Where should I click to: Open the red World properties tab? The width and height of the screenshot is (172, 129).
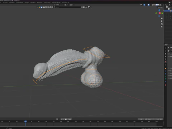pyautogui.click(x=166, y=62)
